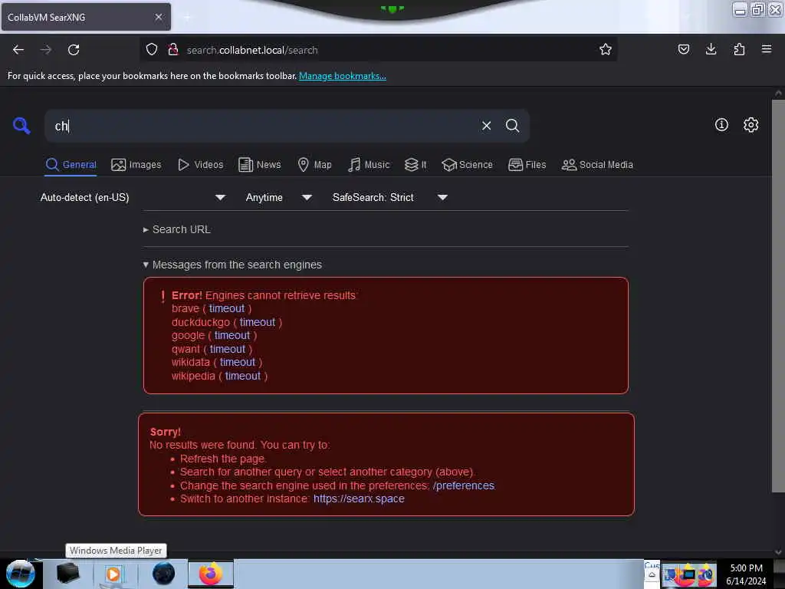Image resolution: width=785 pixels, height=589 pixels.
Task: Click the duckduckgo timeout link
Action: [x=258, y=322]
